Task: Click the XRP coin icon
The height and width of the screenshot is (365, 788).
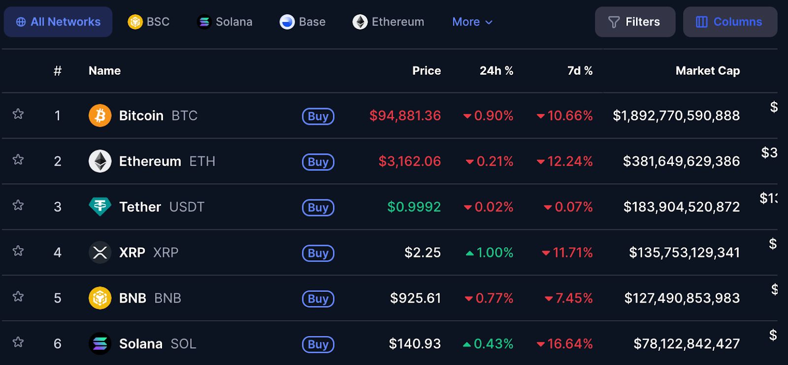Action: tap(100, 253)
